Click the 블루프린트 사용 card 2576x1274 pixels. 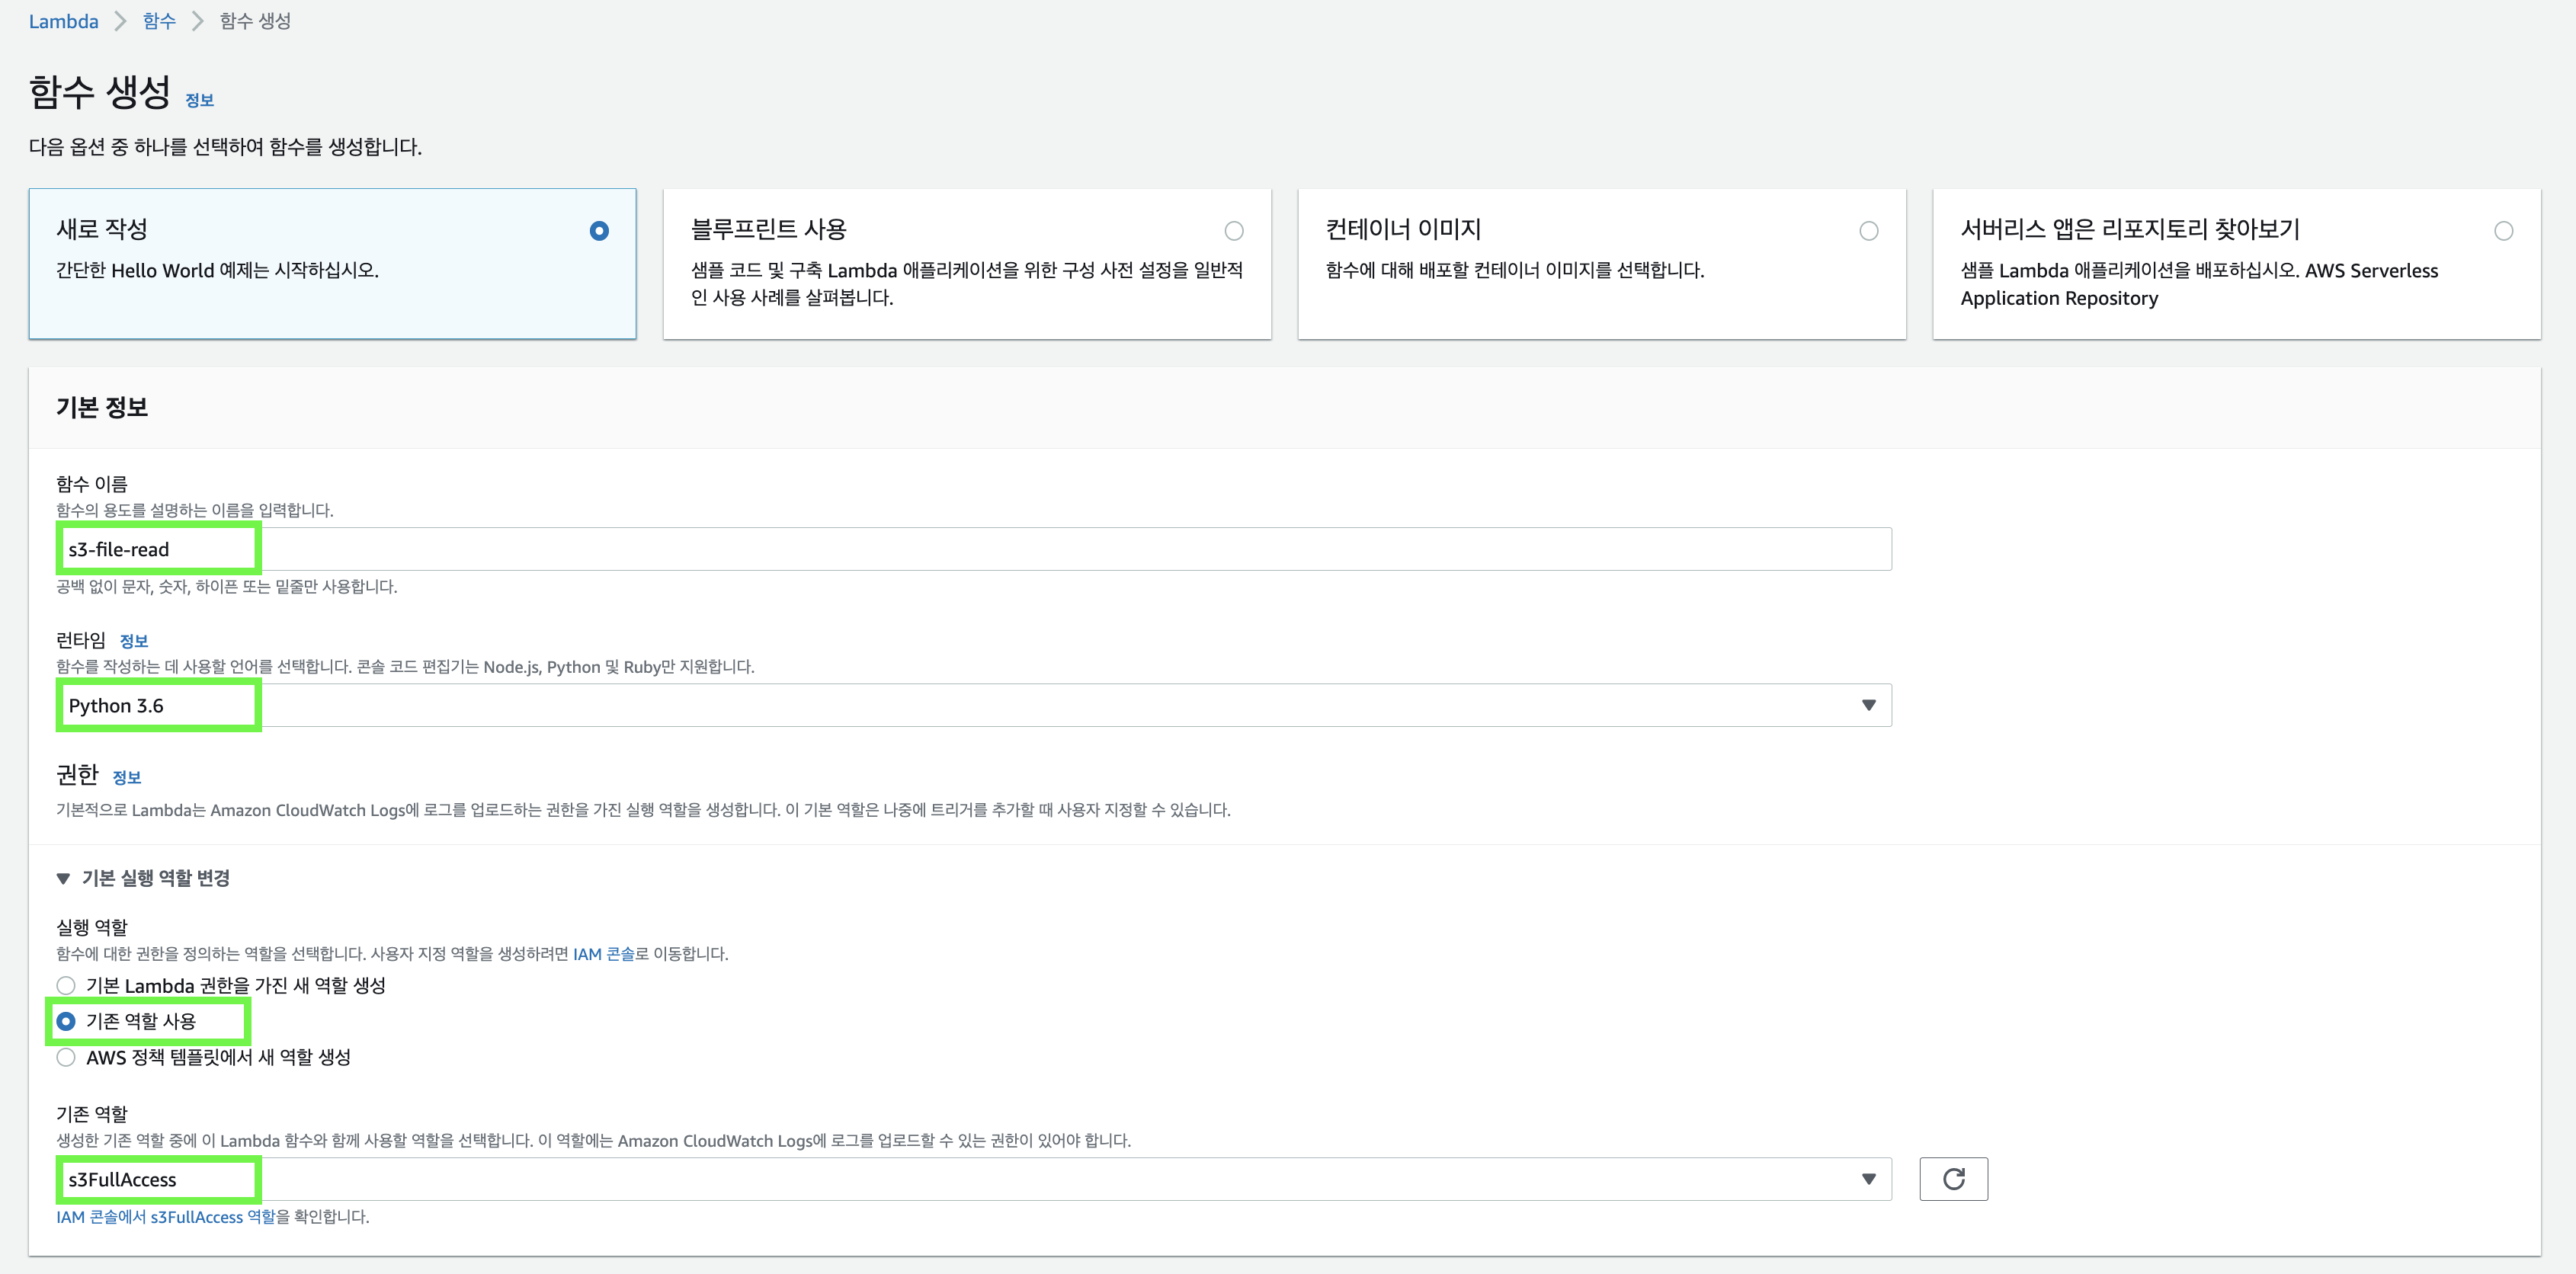[x=966, y=264]
